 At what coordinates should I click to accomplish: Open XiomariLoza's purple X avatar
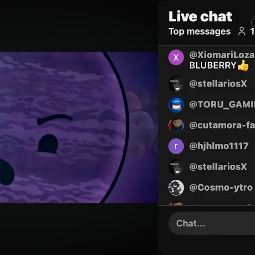pyautogui.click(x=176, y=57)
